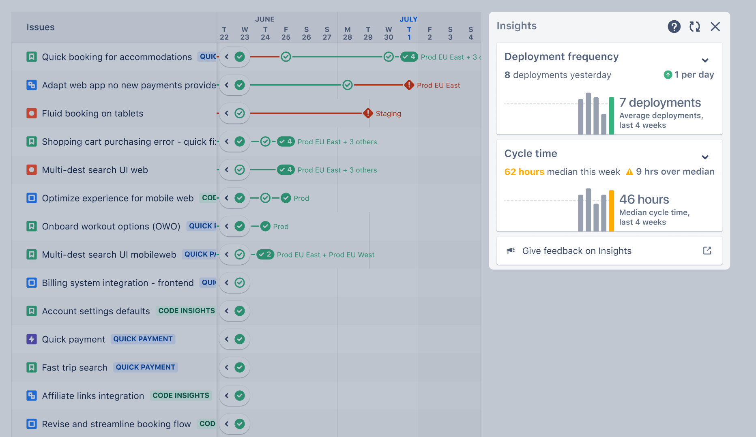Image resolution: width=756 pixels, height=437 pixels.
Task: Collapse the Cycle time section
Action: [x=705, y=157]
